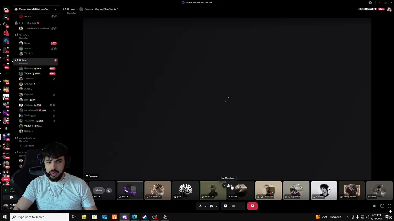Enter full screen mode

(x=389, y=206)
